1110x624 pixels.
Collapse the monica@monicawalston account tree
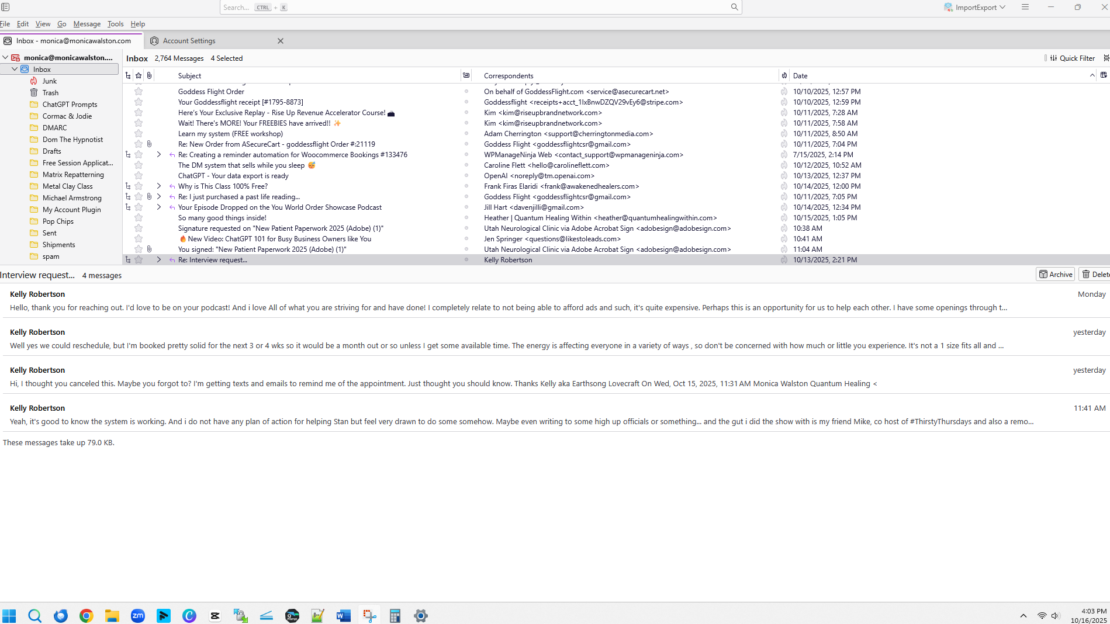coord(5,57)
